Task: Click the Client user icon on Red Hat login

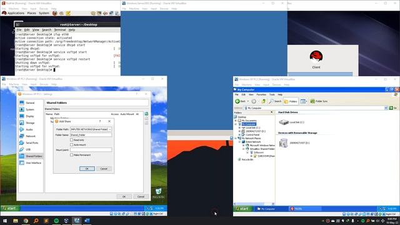Action: click(316, 57)
